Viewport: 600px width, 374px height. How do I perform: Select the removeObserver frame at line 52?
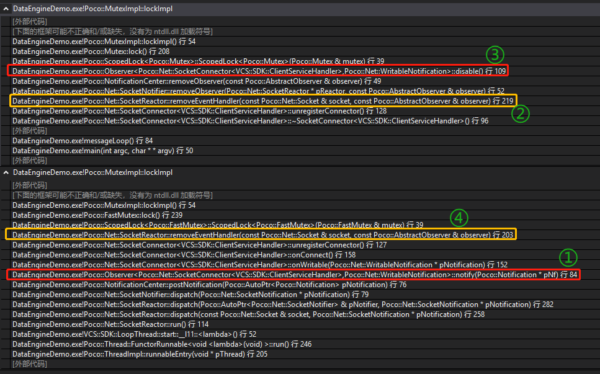point(186,91)
